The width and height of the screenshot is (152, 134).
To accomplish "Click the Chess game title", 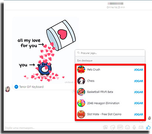I will (x=91, y=81).
